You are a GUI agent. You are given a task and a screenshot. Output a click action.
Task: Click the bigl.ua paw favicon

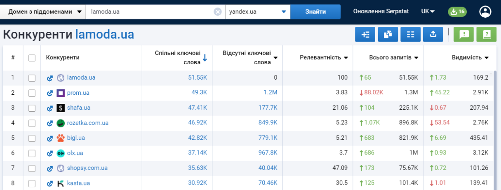click(61, 138)
